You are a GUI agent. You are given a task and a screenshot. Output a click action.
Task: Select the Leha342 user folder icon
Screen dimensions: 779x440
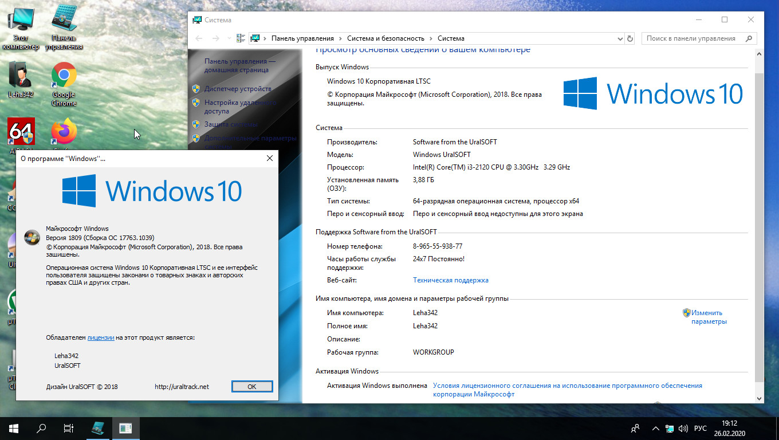point(21,79)
